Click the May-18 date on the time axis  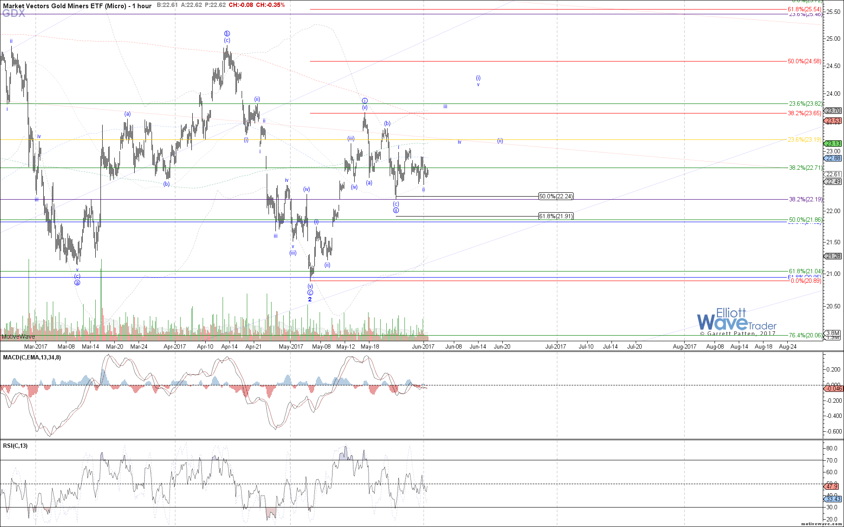click(x=370, y=346)
